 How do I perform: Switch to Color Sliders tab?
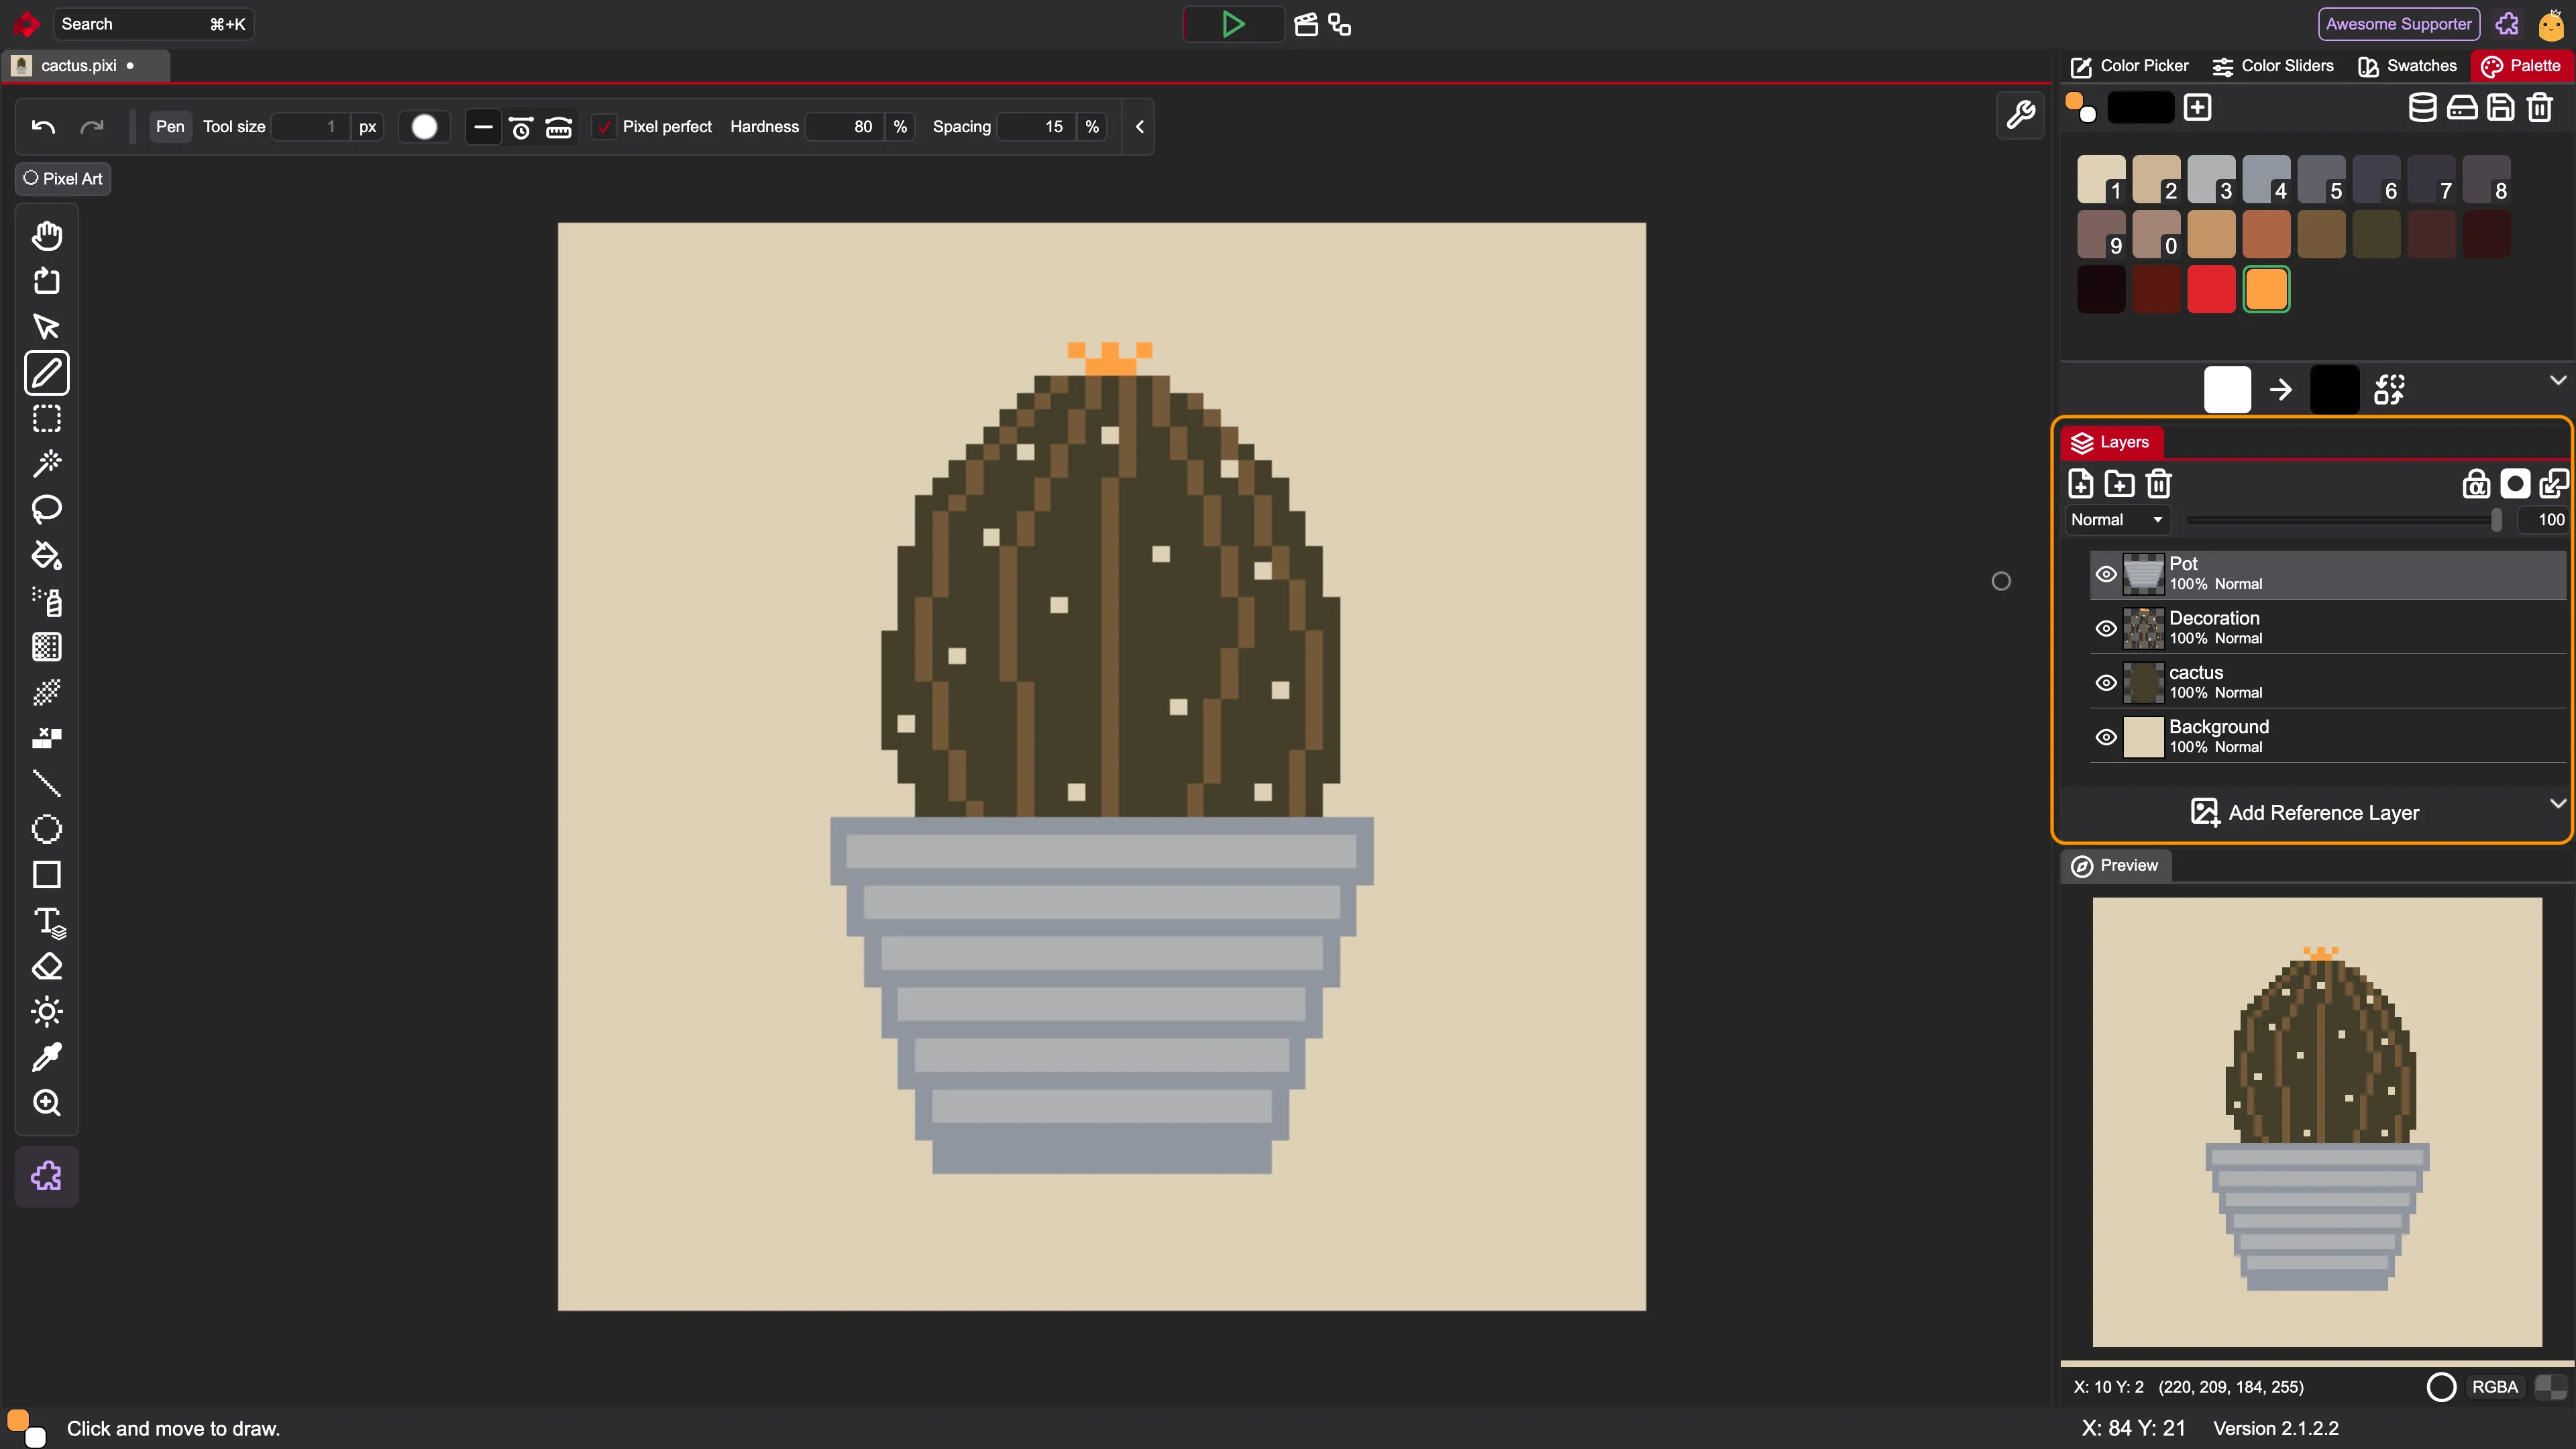tap(2273, 66)
